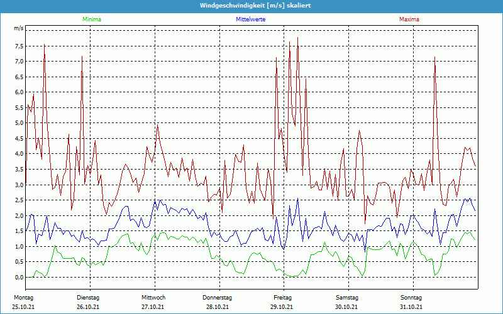
Task: Click the Samstag day label
Action: (347, 298)
